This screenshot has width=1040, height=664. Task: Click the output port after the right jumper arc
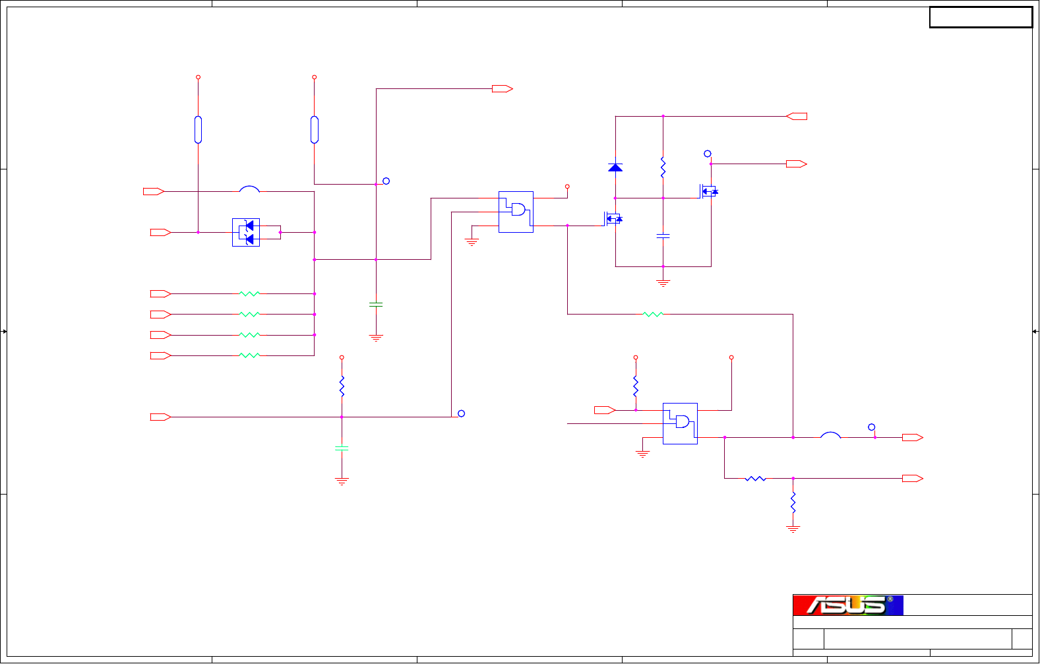pyautogui.click(x=913, y=438)
